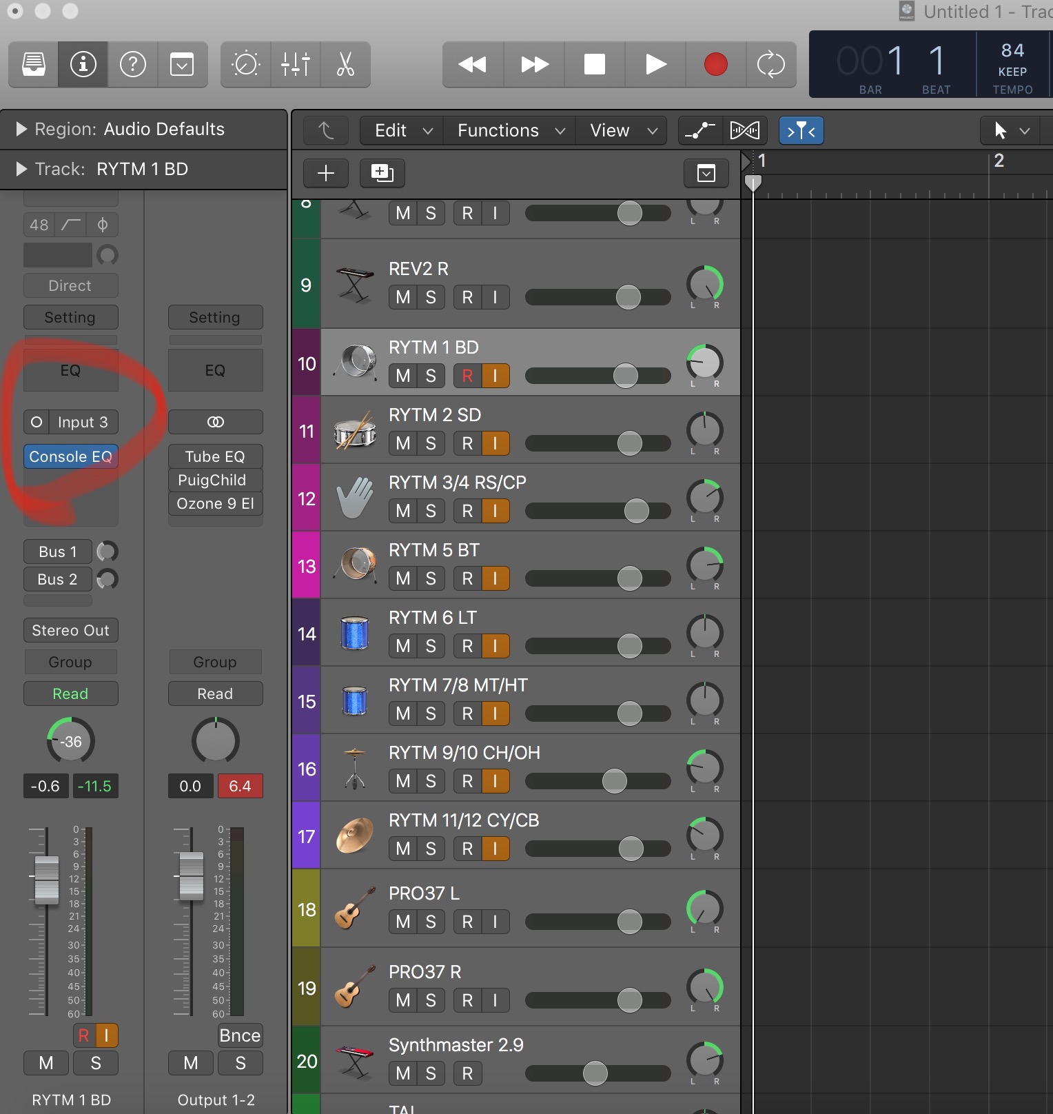Click the Duplicate Track icon
1053x1114 pixels.
click(382, 173)
